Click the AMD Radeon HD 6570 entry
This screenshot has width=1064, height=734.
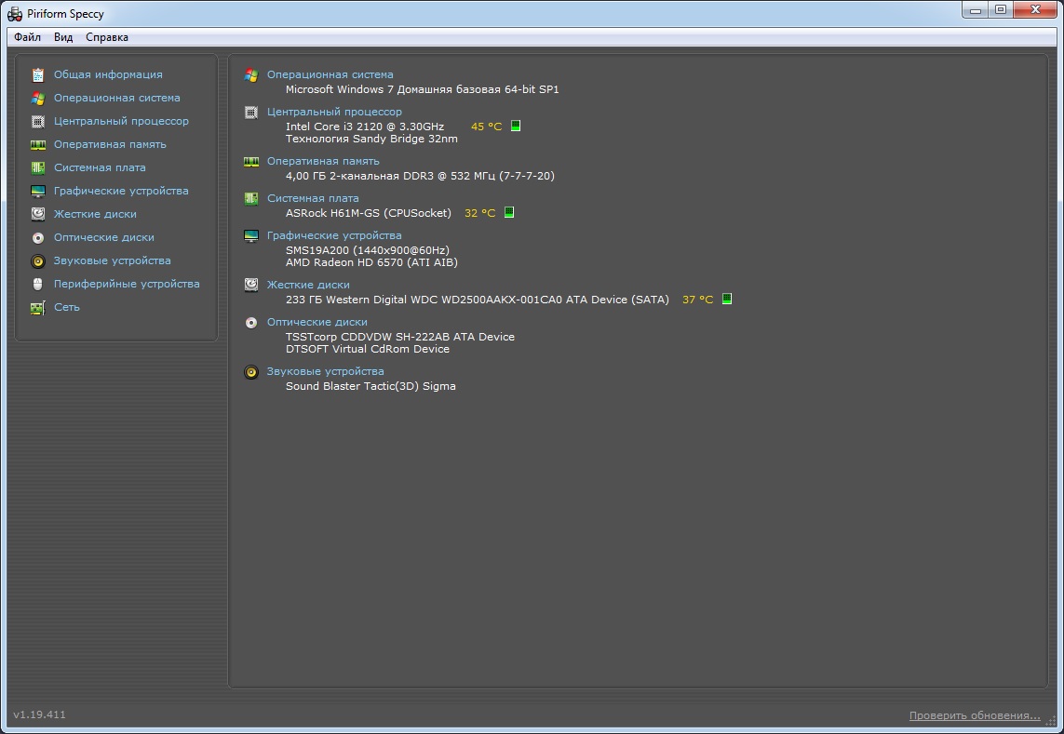point(371,262)
